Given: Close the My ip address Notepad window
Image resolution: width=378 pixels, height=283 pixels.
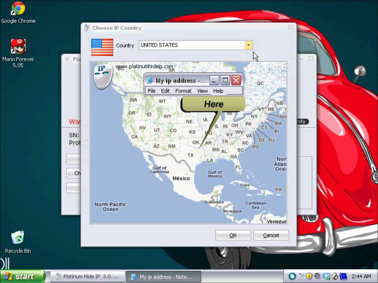Looking at the screenshot, I should [x=236, y=80].
